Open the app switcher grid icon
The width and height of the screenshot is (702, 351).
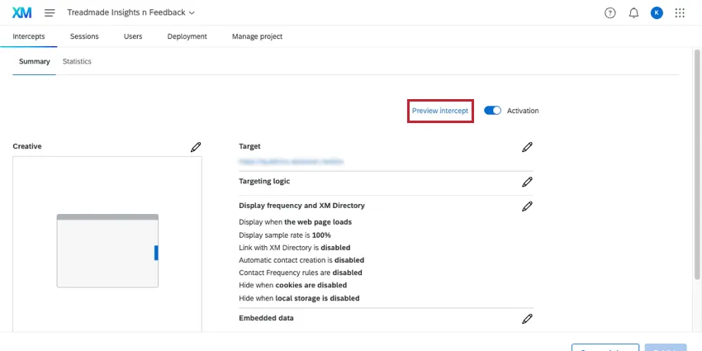(x=680, y=12)
